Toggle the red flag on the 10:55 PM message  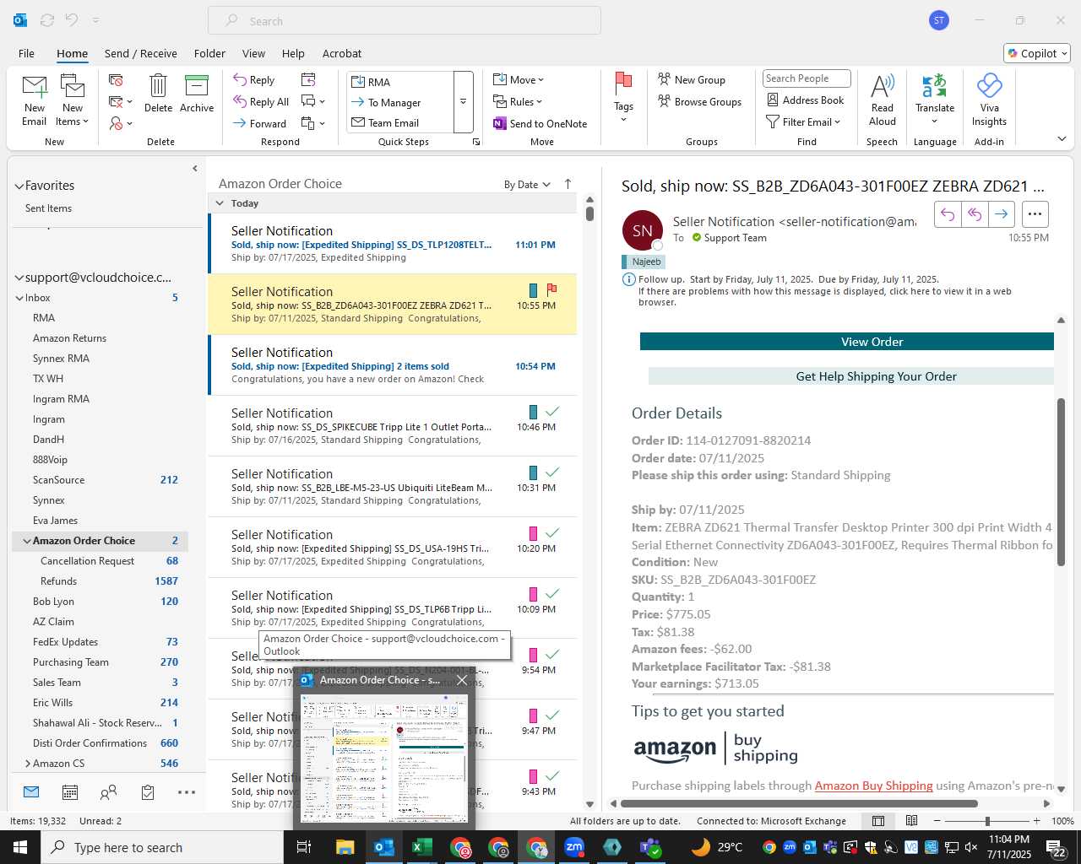pyautogui.click(x=551, y=289)
